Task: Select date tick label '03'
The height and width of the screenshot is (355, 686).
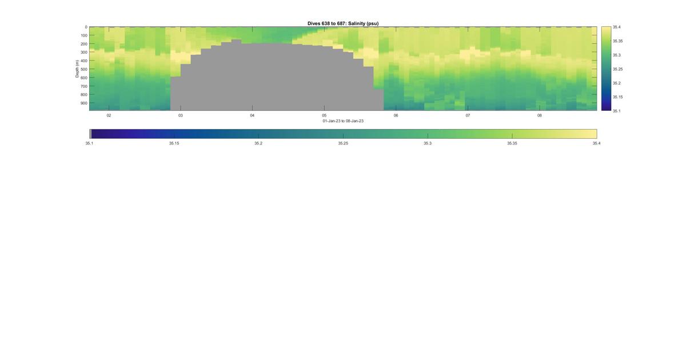Action: tap(181, 115)
